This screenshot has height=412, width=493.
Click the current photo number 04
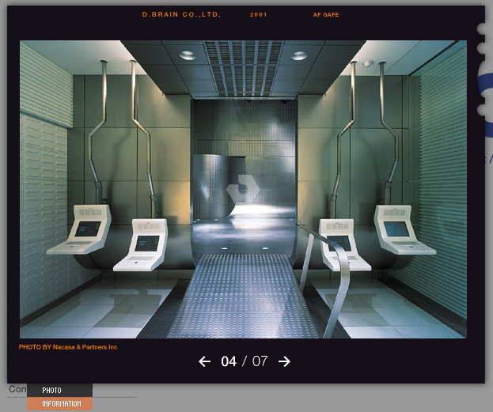pos(229,361)
